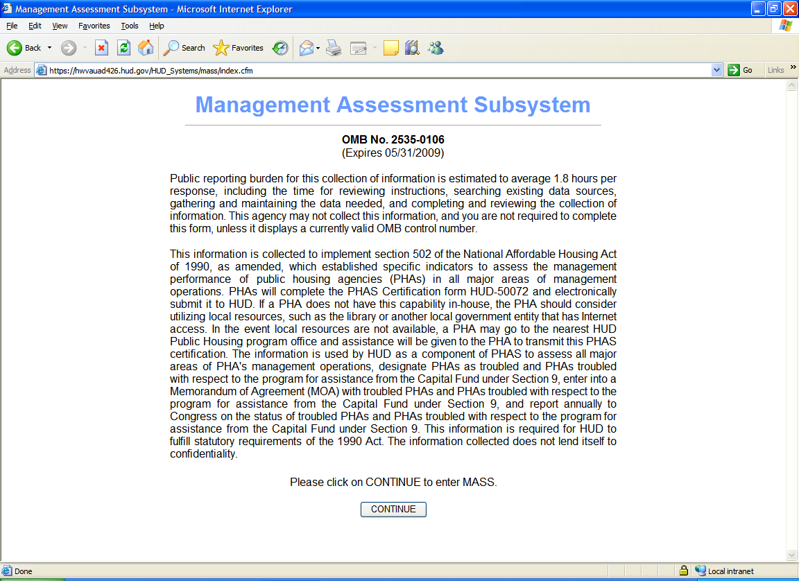Screen dimensions: 799x581
Task: Open the Favorites menu in the menu bar
Action: (x=94, y=26)
